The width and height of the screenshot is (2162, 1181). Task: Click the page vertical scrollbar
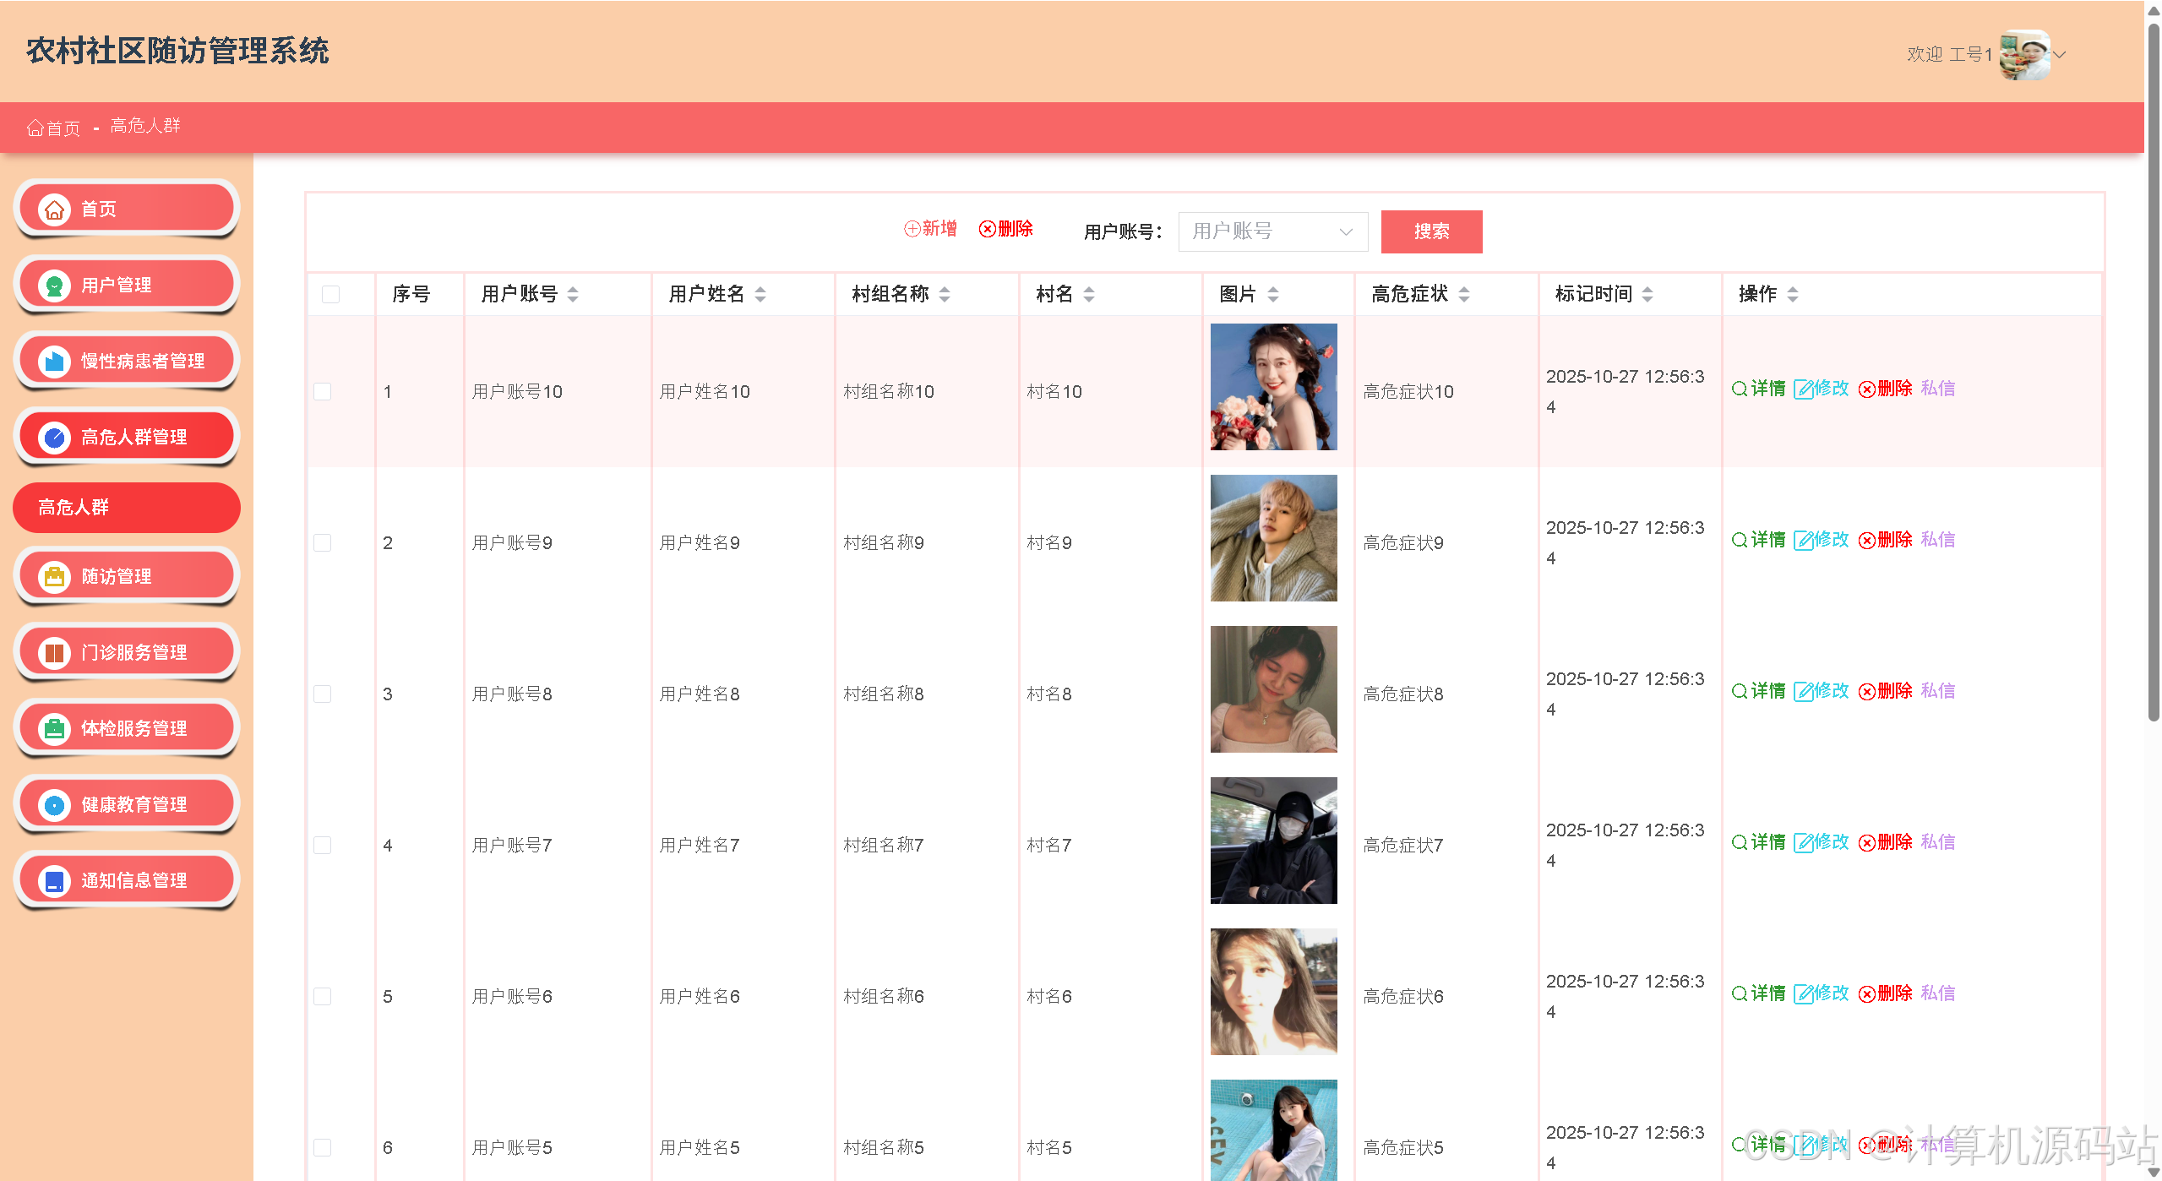click(x=2154, y=372)
